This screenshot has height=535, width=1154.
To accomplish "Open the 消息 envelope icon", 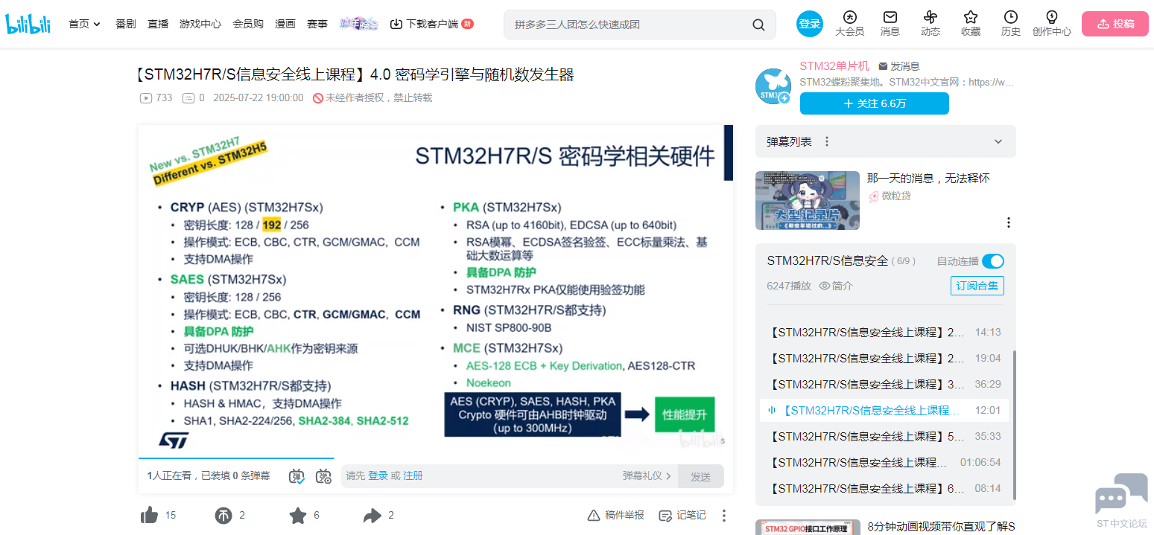I will coord(890,17).
